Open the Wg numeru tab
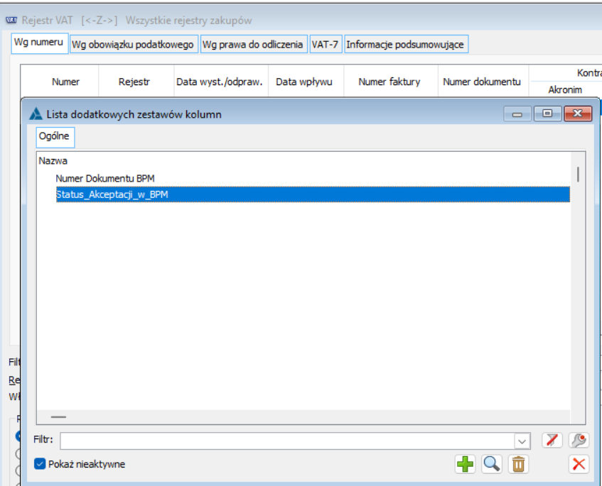This screenshot has height=486, width=602. coord(39,43)
